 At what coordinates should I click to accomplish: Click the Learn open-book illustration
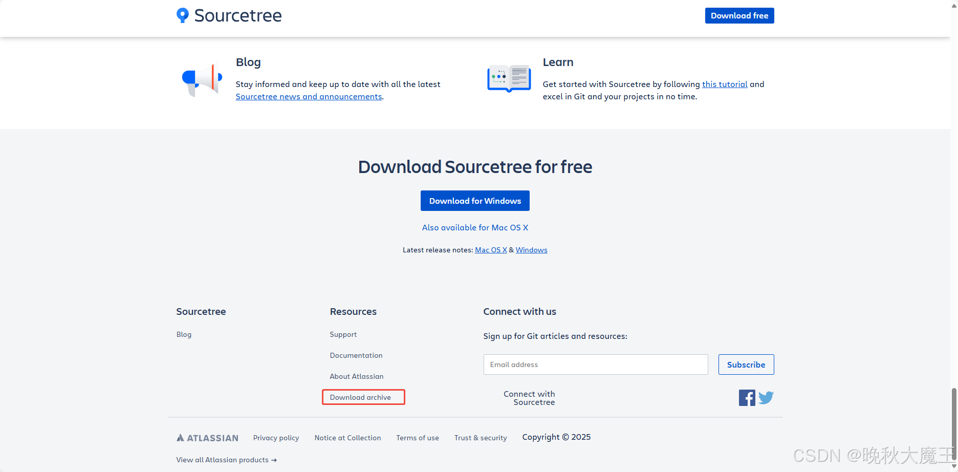tap(509, 78)
